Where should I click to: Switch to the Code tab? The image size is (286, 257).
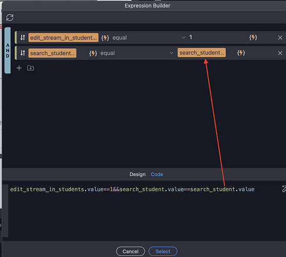157,174
